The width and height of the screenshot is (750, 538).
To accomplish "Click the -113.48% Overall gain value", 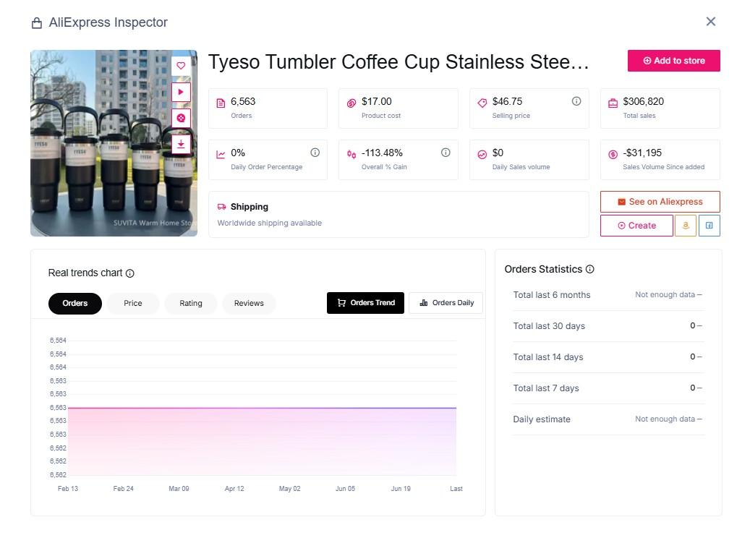I will point(382,153).
